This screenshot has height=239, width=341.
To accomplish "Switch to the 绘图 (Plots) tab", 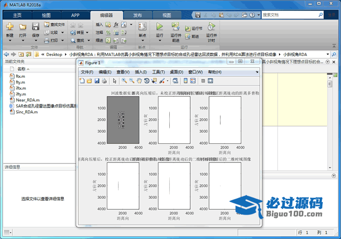I will (46, 15).
